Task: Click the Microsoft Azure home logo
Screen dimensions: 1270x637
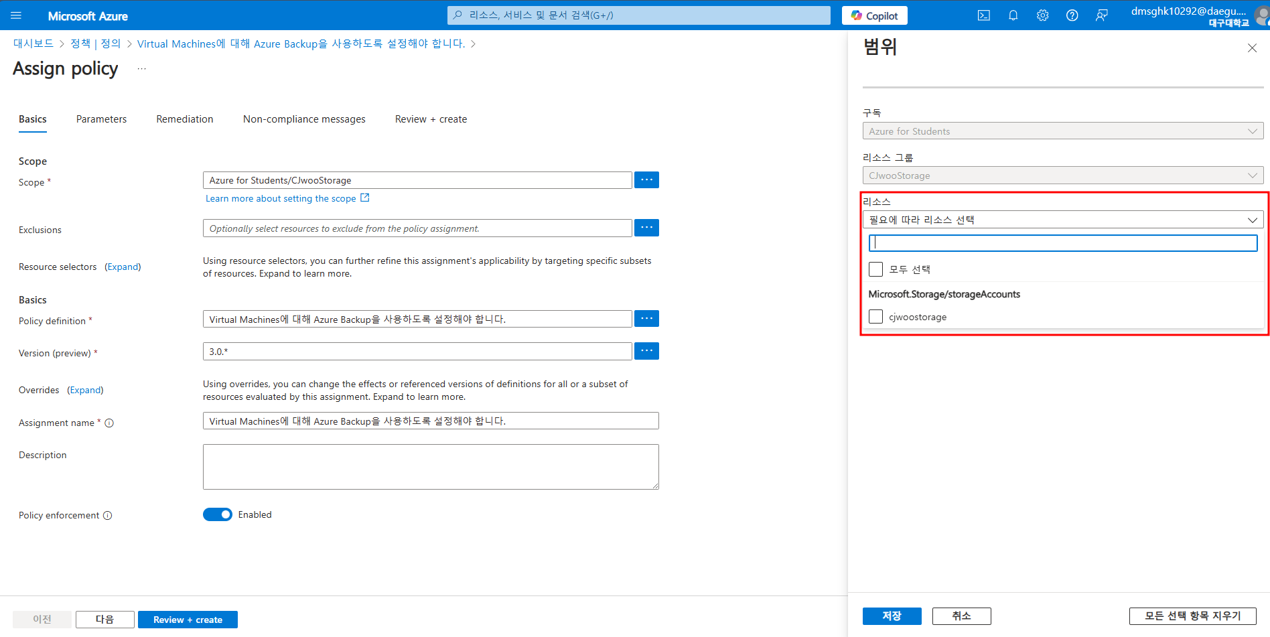Action: pos(88,16)
